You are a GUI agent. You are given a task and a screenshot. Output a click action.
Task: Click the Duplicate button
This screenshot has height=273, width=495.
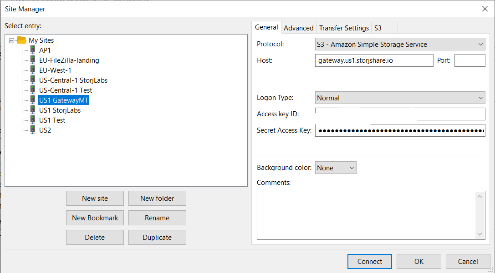pyautogui.click(x=157, y=238)
